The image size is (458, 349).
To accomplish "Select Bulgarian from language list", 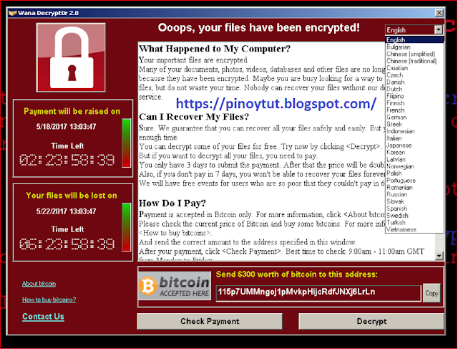I will 399,47.
